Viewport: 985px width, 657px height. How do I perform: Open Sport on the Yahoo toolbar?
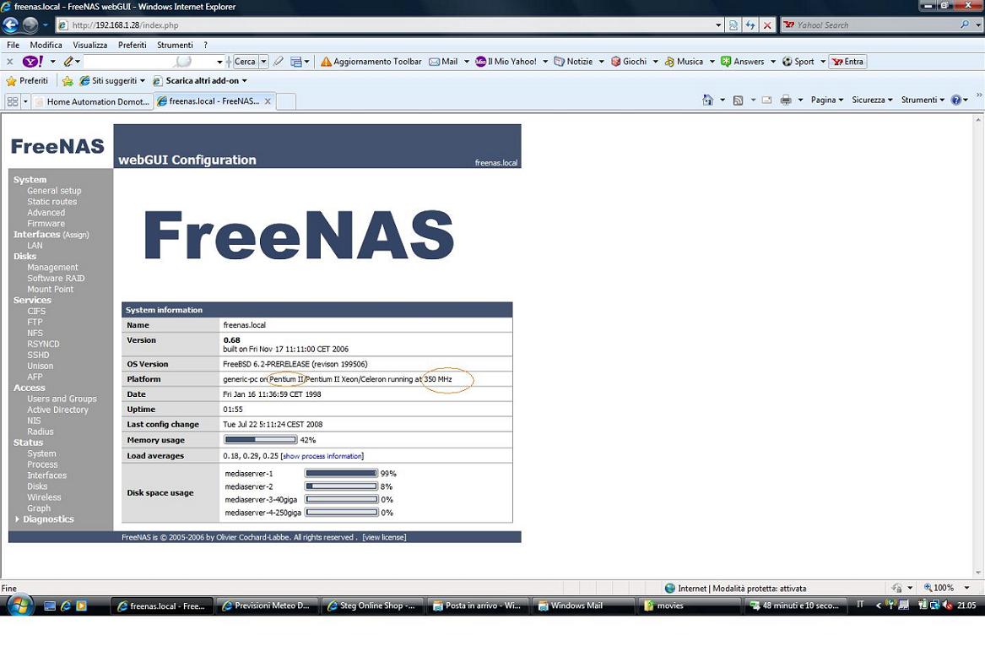click(798, 62)
